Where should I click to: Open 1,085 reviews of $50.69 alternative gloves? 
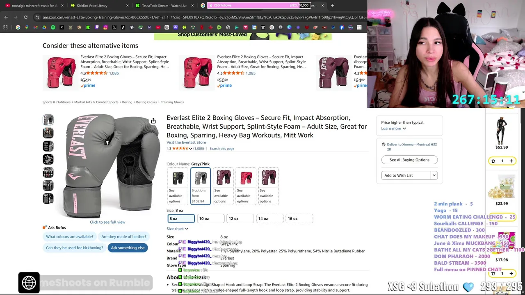pyautogui.click(x=251, y=73)
